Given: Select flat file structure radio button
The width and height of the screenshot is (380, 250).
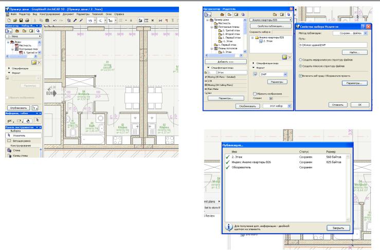Looking at the screenshot, I should (300, 66).
